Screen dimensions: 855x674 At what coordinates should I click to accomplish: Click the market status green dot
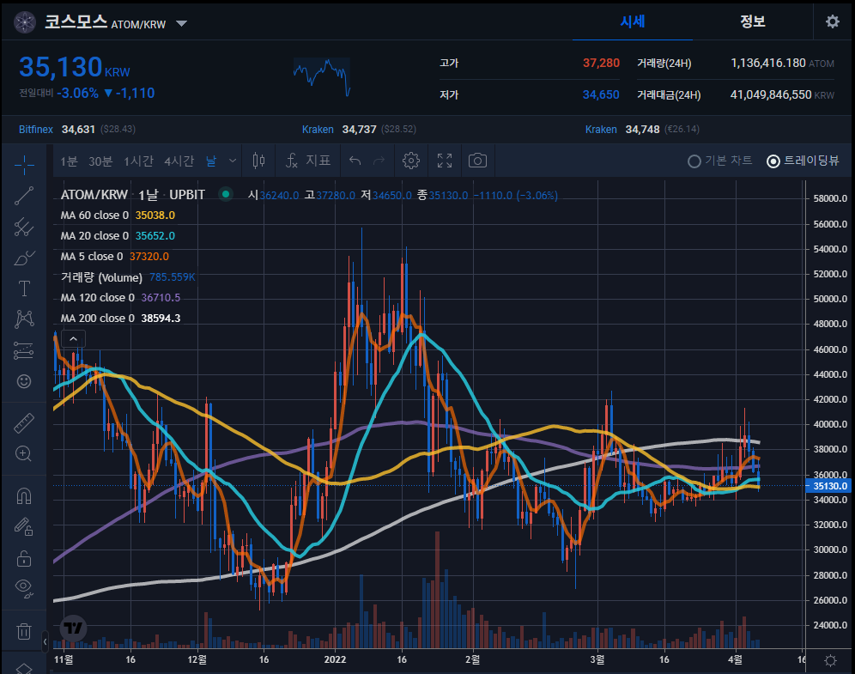(225, 193)
